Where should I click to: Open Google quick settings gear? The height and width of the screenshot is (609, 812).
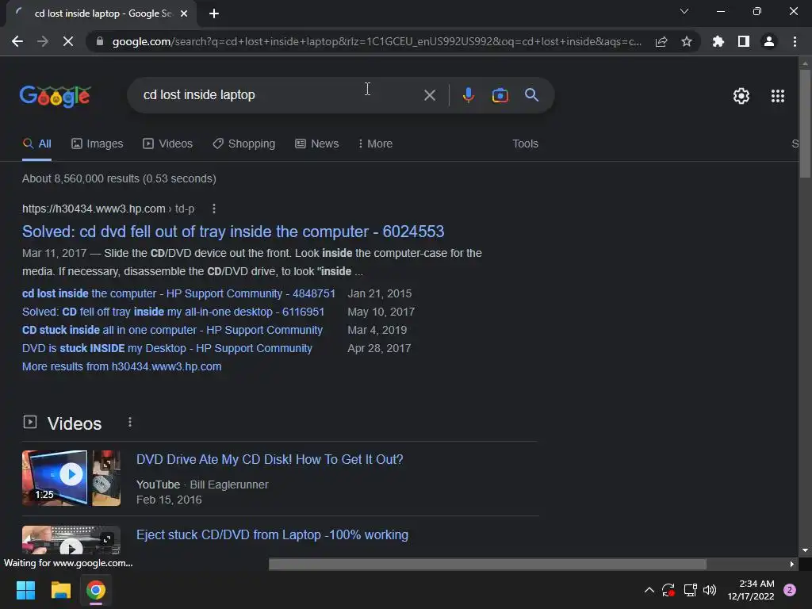[741, 96]
